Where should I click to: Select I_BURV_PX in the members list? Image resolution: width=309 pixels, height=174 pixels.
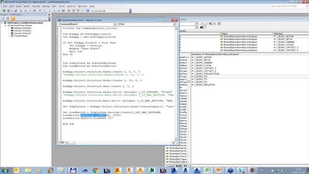tap(201, 76)
